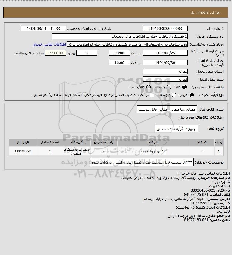Viewport: 232px width, 255px height.
Task: Click the واحد شمارش column header
Action: [x=104, y=142]
